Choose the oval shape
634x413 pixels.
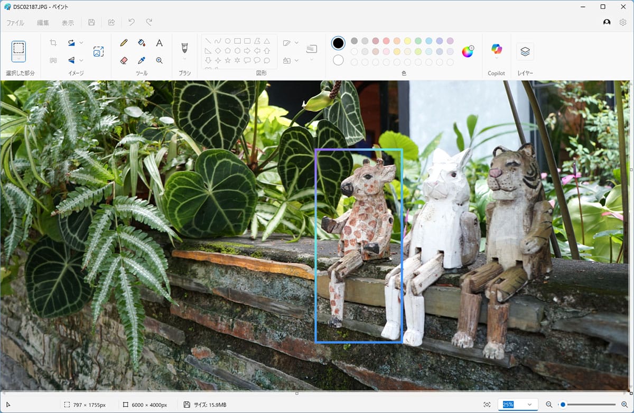(x=228, y=41)
